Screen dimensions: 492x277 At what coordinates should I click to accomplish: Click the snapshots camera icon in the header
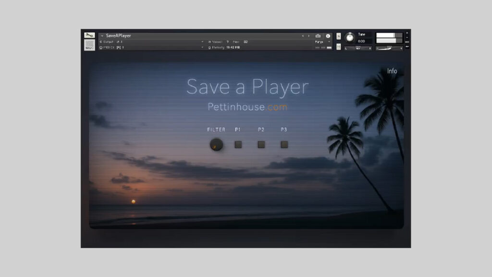pos(318,36)
